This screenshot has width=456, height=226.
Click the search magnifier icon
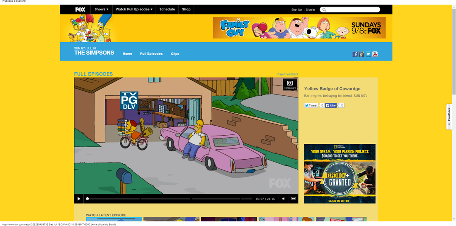324,10
